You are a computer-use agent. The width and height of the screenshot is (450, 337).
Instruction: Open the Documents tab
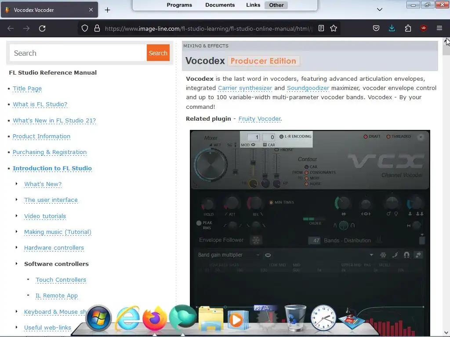tap(220, 5)
